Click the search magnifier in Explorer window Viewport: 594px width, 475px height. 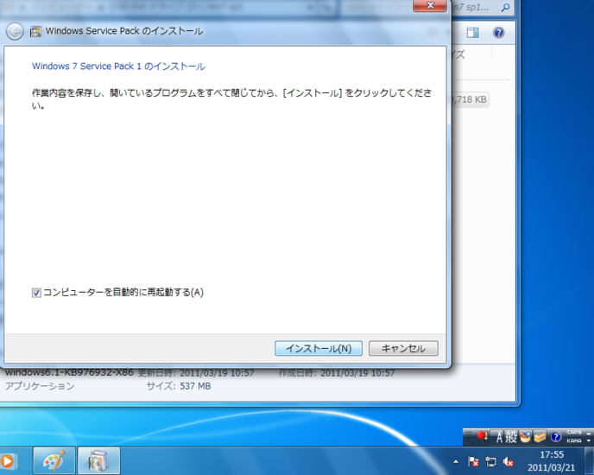[x=505, y=8]
